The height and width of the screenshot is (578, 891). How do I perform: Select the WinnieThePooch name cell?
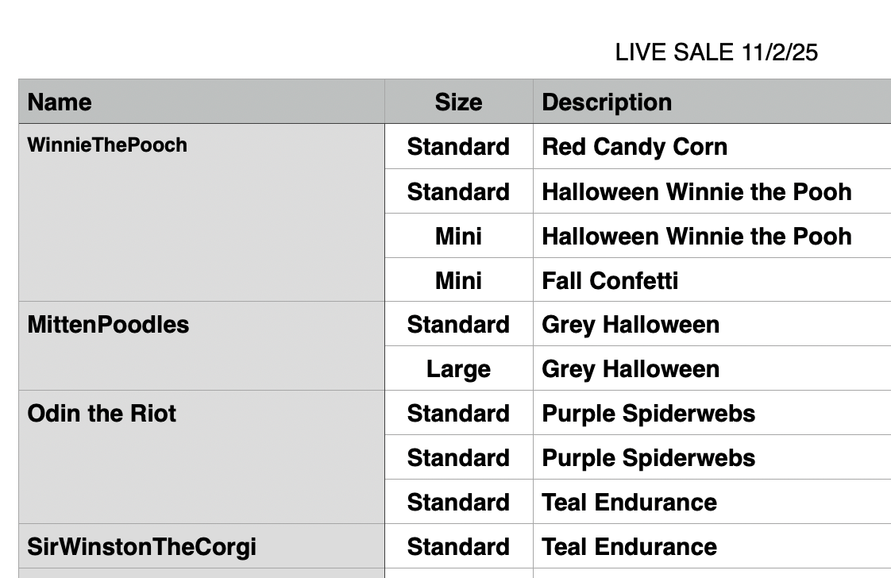pos(107,145)
